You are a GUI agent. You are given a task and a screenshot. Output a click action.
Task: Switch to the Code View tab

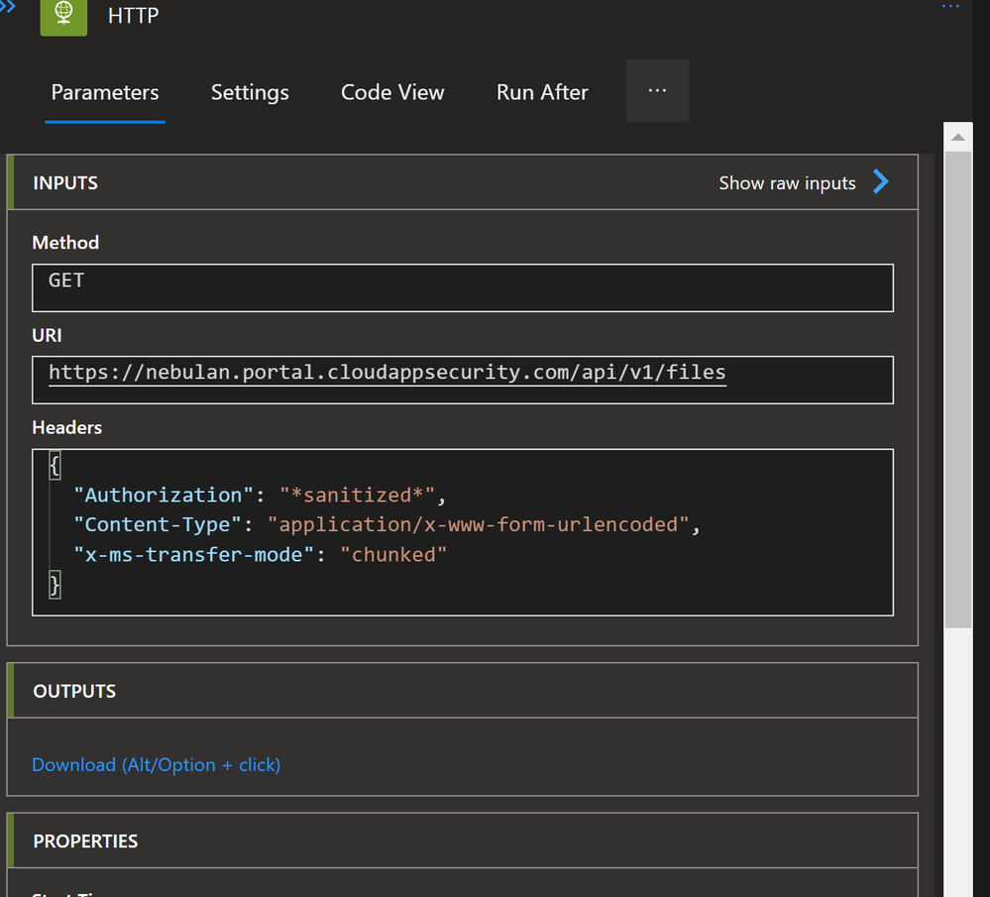click(x=392, y=92)
